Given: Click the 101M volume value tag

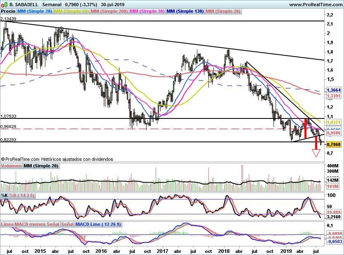Looking at the screenshot, I should (332, 186).
